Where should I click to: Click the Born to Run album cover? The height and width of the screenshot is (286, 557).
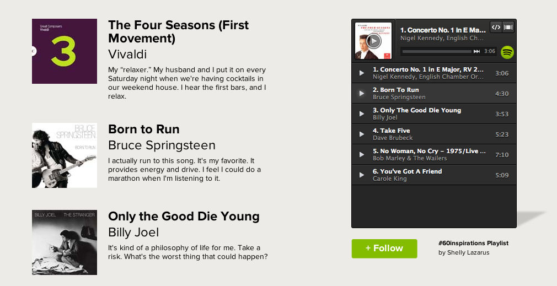(x=65, y=155)
